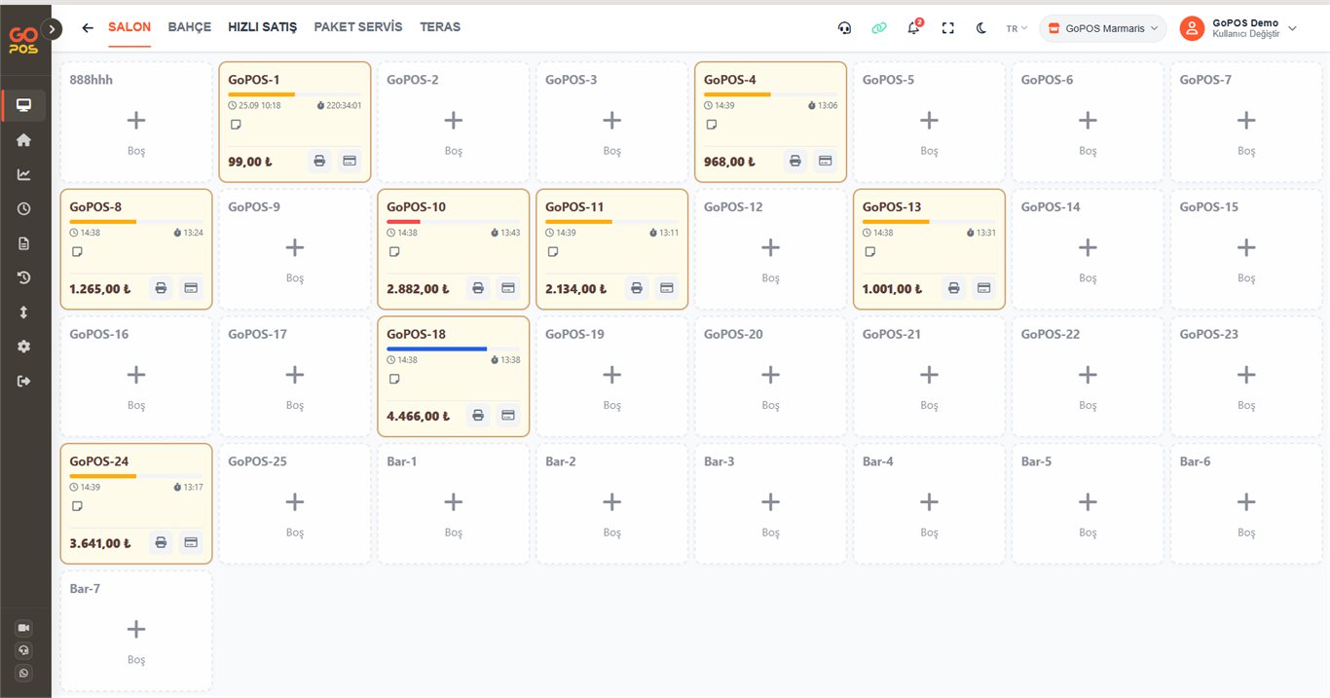Enter fullscreen mode with the expand icon
Image resolution: width=1330 pixels, height=698 pixels.
(x=947, y=28)
